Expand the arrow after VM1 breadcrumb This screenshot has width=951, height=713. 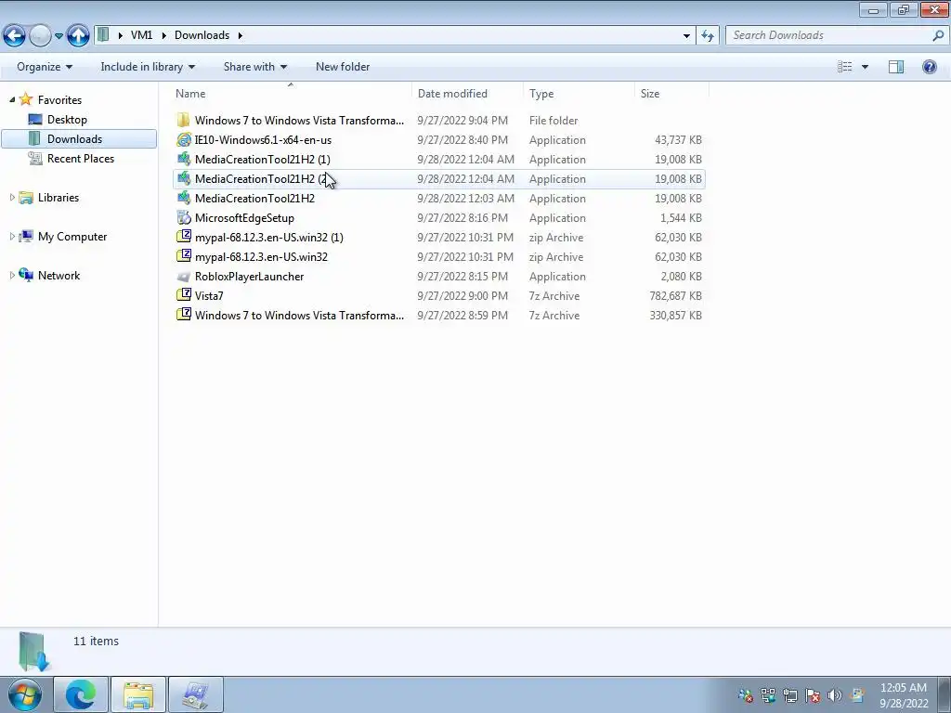click(163, 35)
